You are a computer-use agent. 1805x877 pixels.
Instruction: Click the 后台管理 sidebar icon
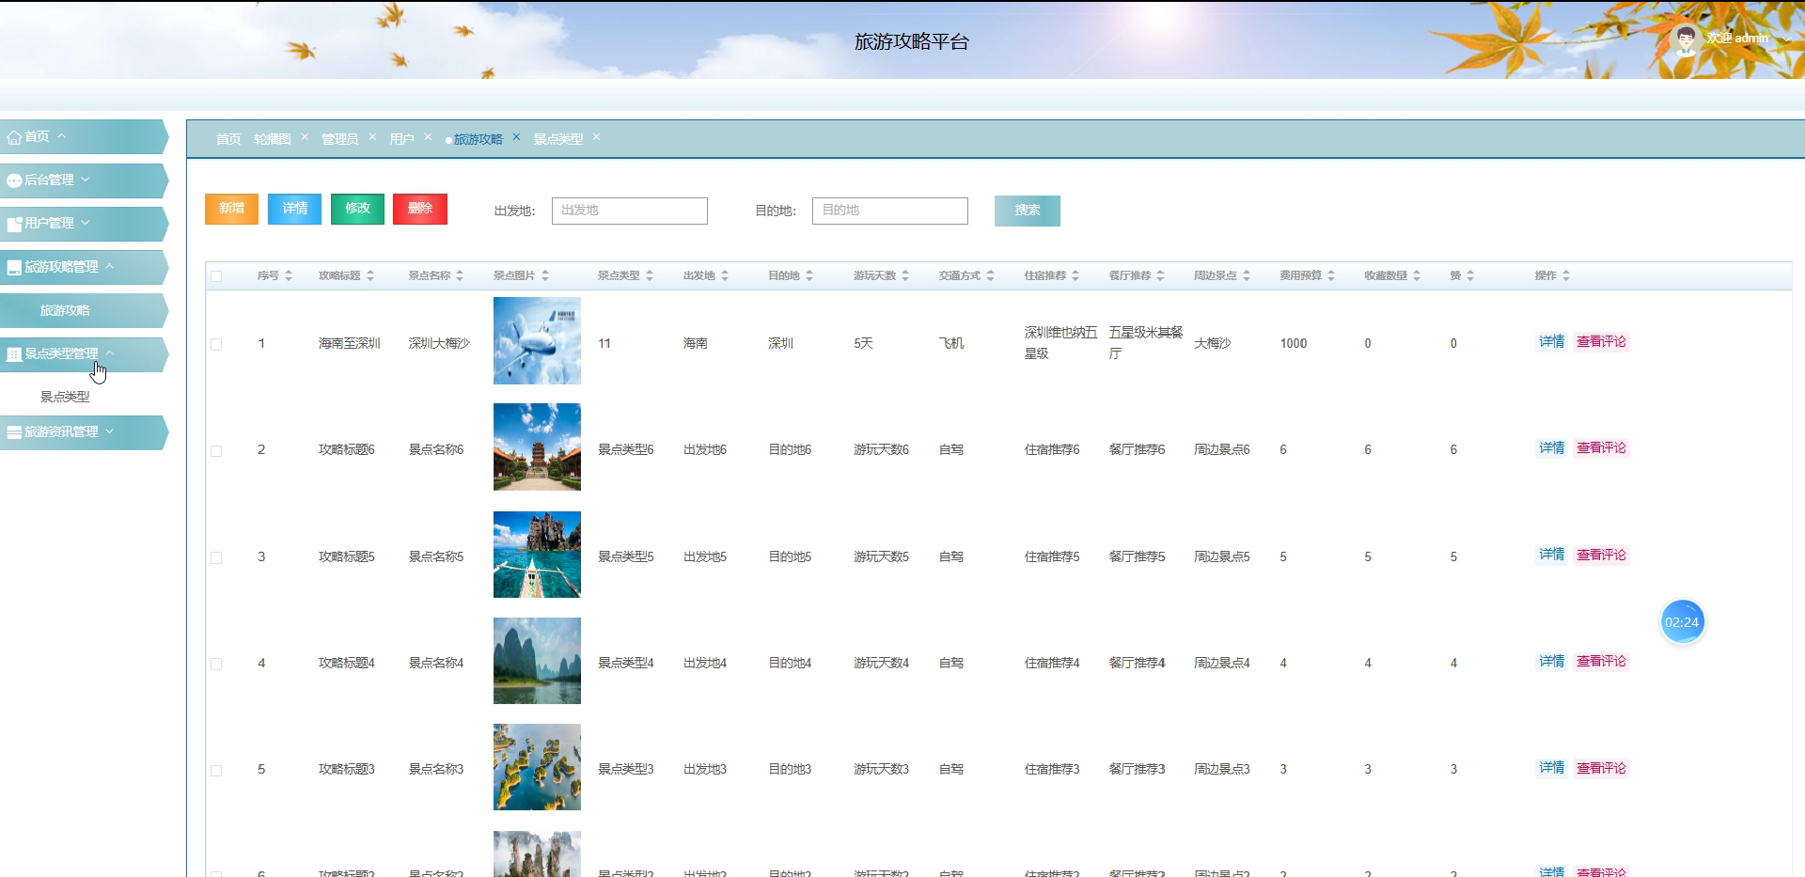coord(14,180)
